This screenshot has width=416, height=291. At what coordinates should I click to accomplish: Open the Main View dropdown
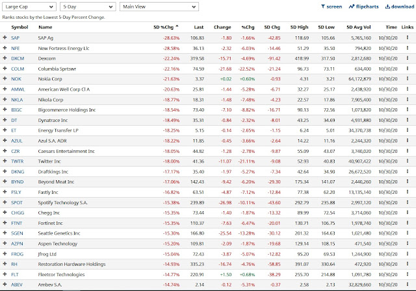pyautogui.click(x=159, y=6)
